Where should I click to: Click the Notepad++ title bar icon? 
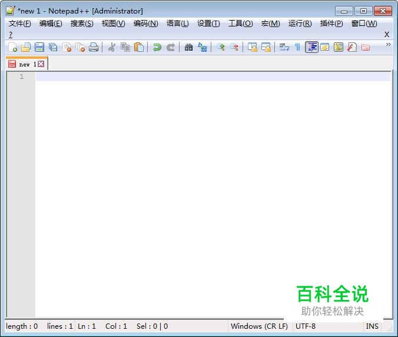pyautogui.click(x=11, y=11)
